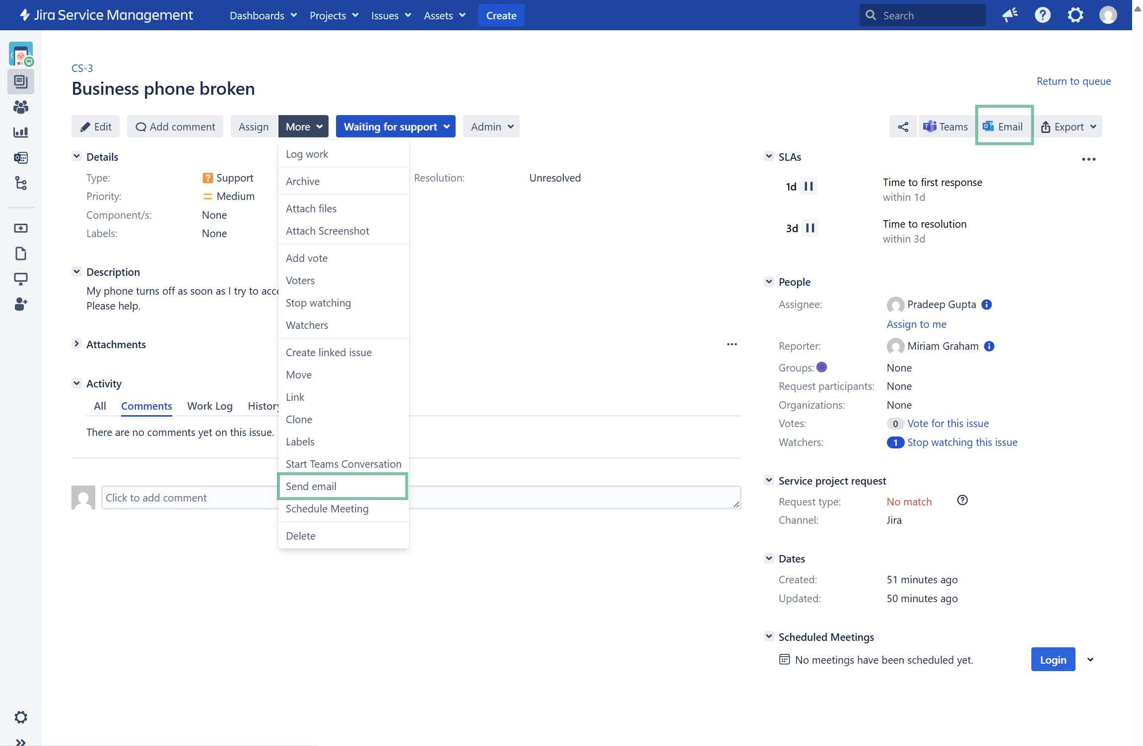Switch to the Work Log tab
This screenshot has height=746, width=1143.
(209, 406)
